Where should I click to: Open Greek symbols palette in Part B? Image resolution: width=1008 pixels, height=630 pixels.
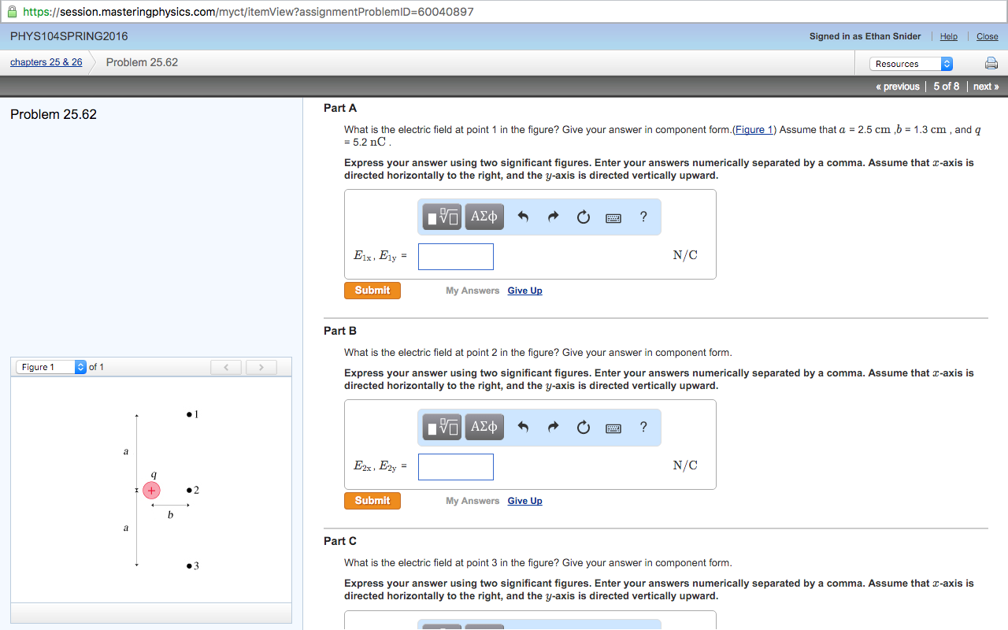click(484, 427)
